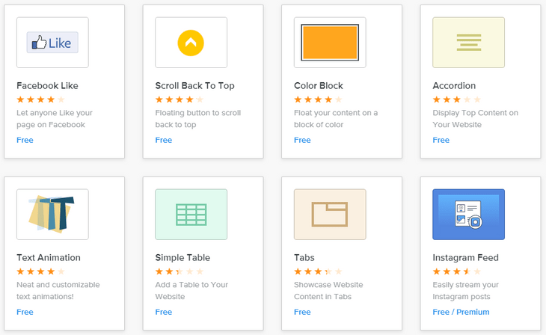
Task: Click the green Simple Table icon
Action: (191, 214)
